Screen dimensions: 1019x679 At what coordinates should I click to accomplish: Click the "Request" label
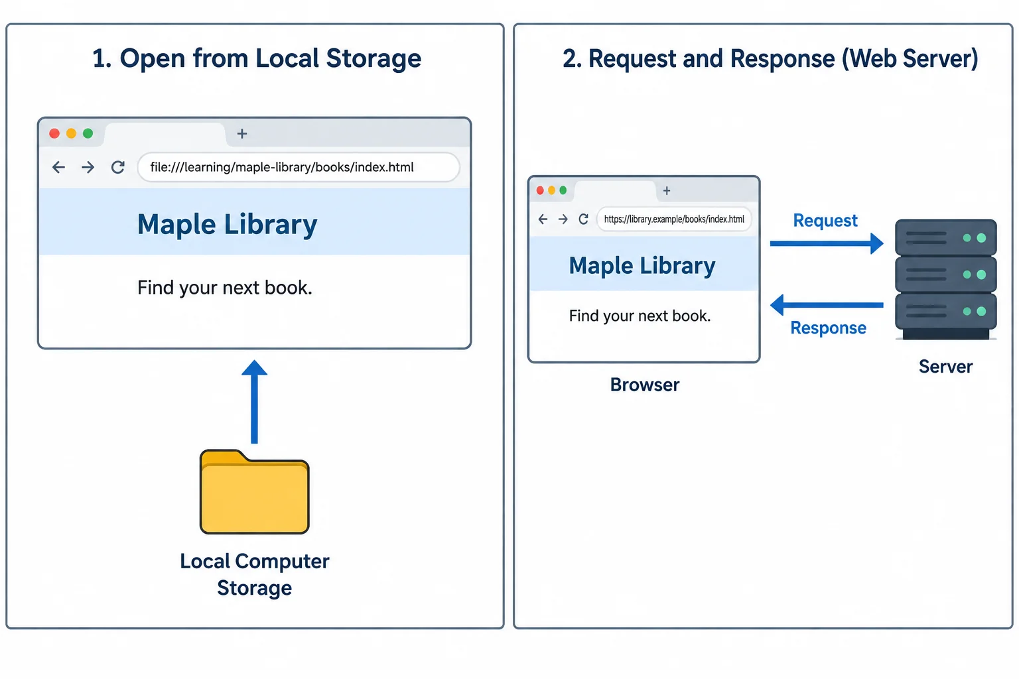(825, 220)
